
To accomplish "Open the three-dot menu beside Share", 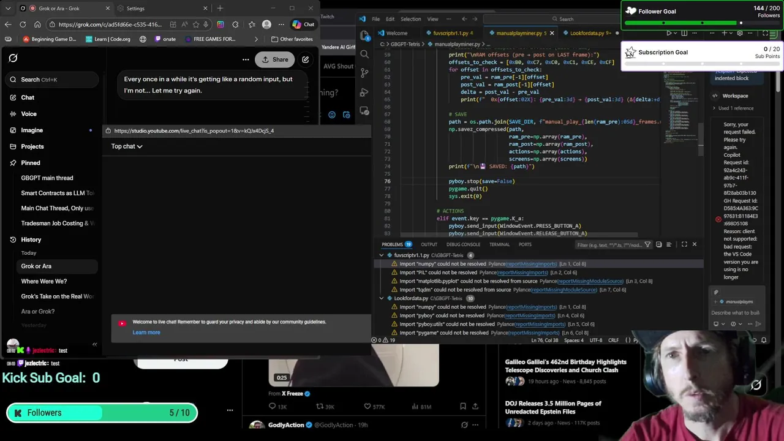I will (246, 59).
